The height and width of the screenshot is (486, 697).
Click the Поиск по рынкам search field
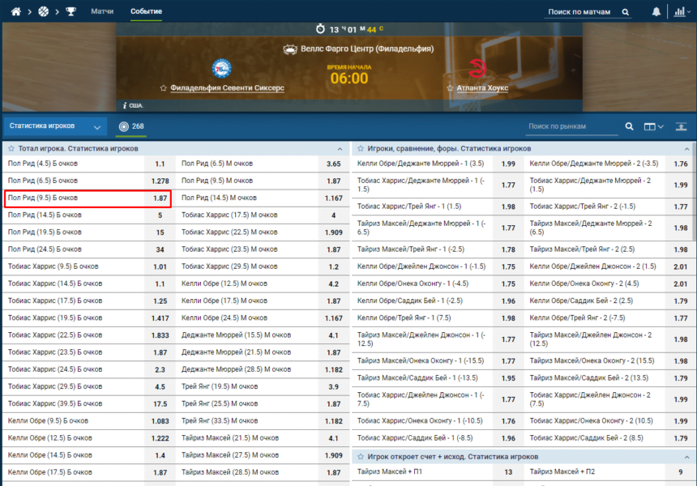click(x=571, y=126)
